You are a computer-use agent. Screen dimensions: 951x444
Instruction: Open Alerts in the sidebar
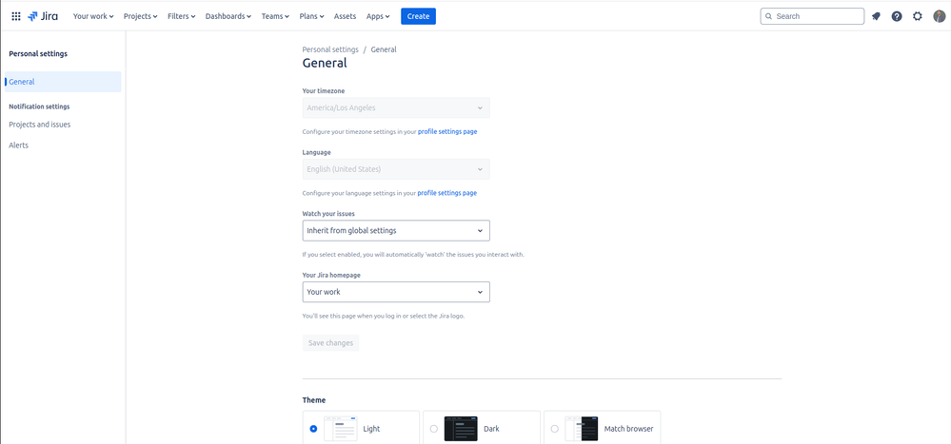coord(19,145)
